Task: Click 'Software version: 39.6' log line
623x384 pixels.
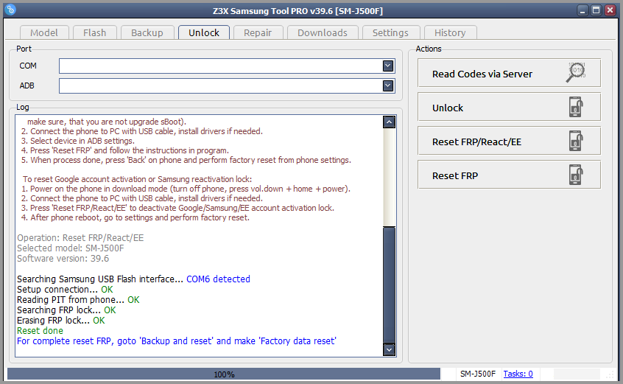Action: point(63,259)
